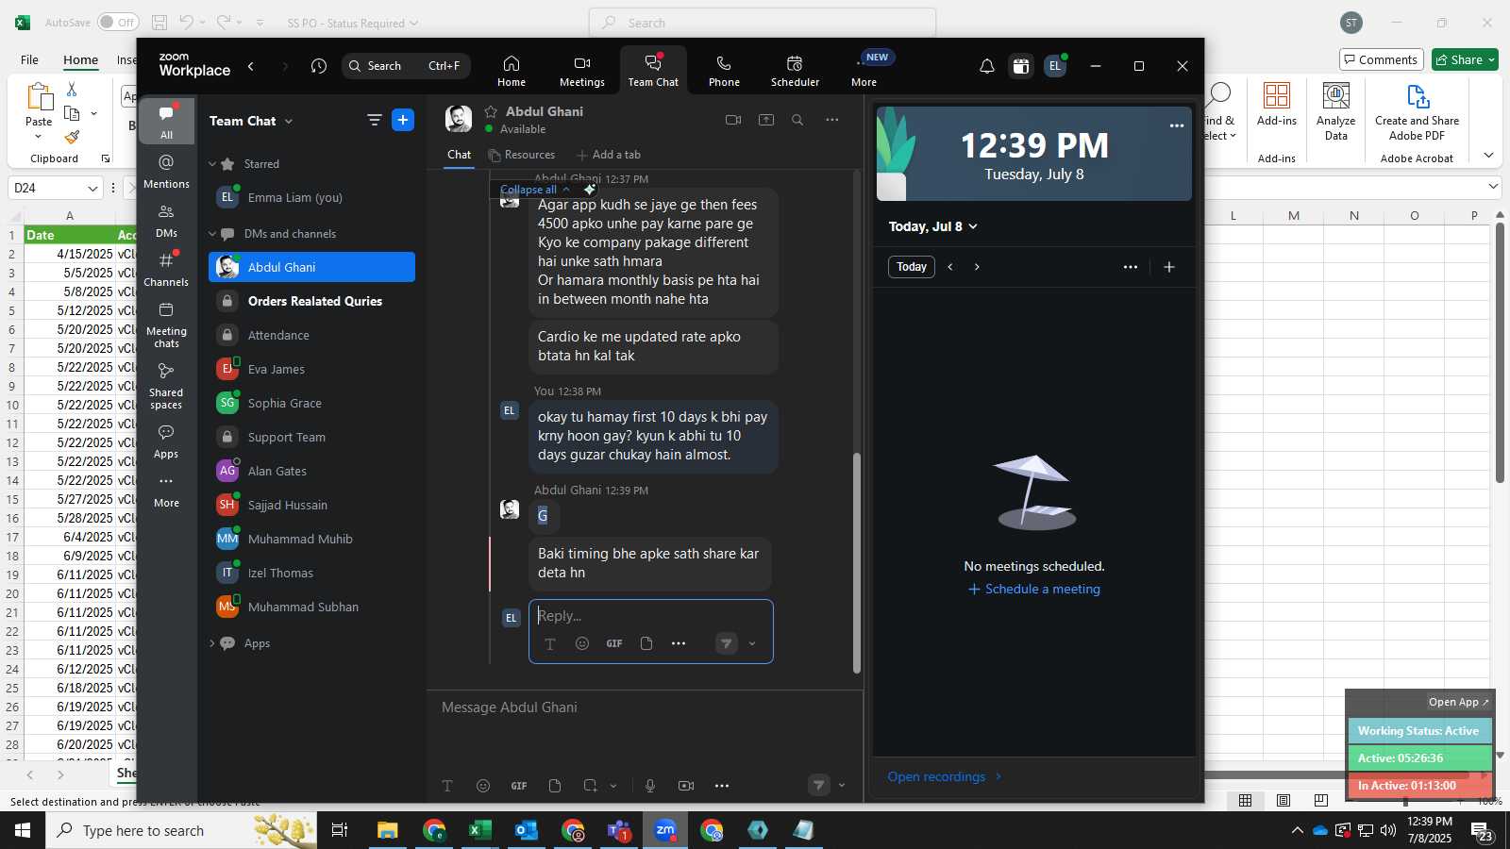Viewport: 1510px width, 849px height.
Task: Click the Today button in calendar panel
Action: pos(911,267)
